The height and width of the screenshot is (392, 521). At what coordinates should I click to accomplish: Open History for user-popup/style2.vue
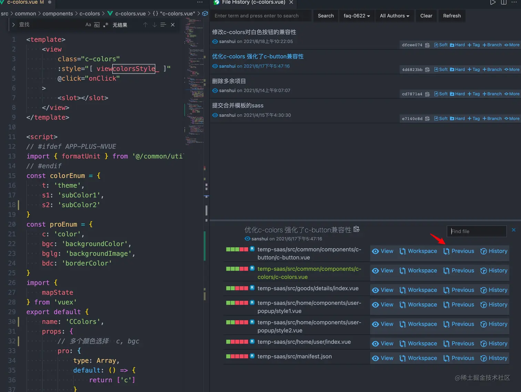[x=494, y=324]
